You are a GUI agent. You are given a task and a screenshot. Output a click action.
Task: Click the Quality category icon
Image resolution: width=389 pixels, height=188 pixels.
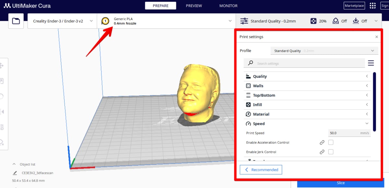tap(248, 76)
